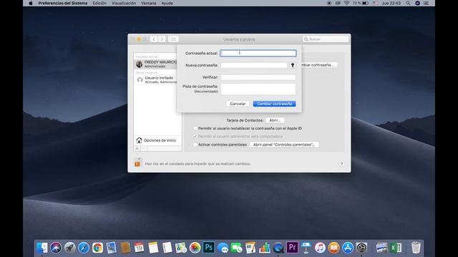Screen dimensions: 458x257
Task: Open Calendar app showing 19
Action: coord(139,248)
